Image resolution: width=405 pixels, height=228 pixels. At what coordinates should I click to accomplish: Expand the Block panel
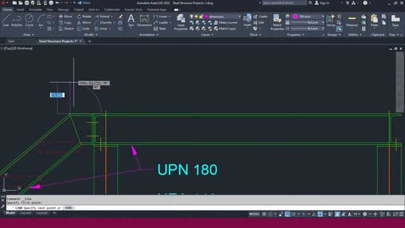255,35
